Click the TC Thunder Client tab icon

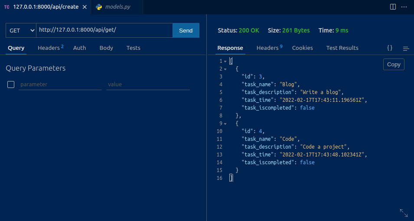click(7, 7)
